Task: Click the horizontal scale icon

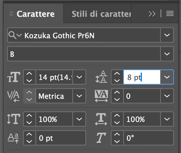Action: click(x=101, y=119)
